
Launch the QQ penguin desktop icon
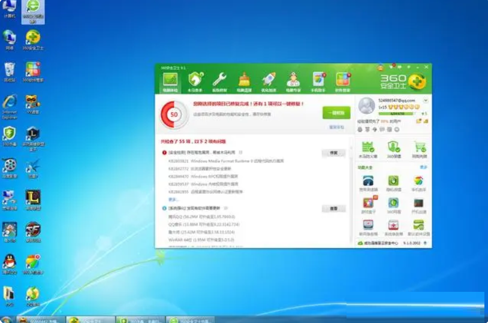[x=10, y=264]
